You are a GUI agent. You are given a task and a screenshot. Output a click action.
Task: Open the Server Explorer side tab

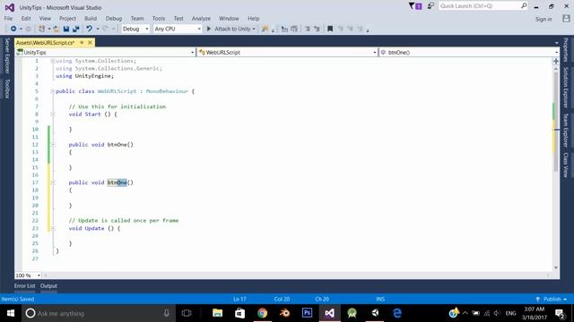tap(7, 55)
